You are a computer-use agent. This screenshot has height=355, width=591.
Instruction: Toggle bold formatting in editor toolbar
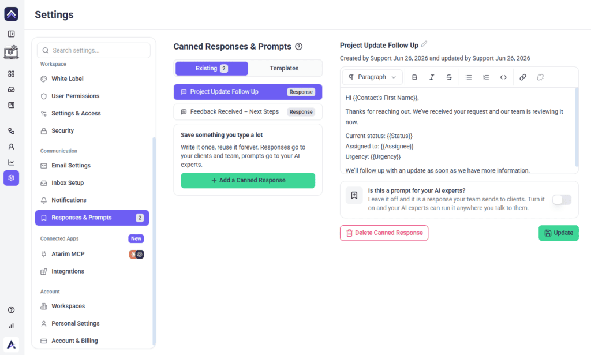pyautogui.click(x=414, y=77)
